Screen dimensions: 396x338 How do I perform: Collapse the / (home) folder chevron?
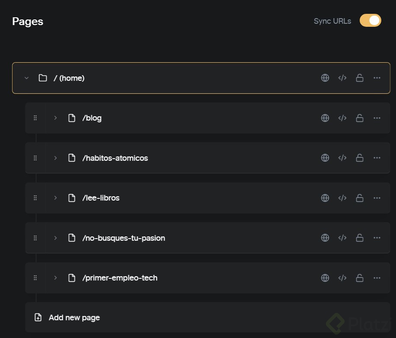point(26,78)
